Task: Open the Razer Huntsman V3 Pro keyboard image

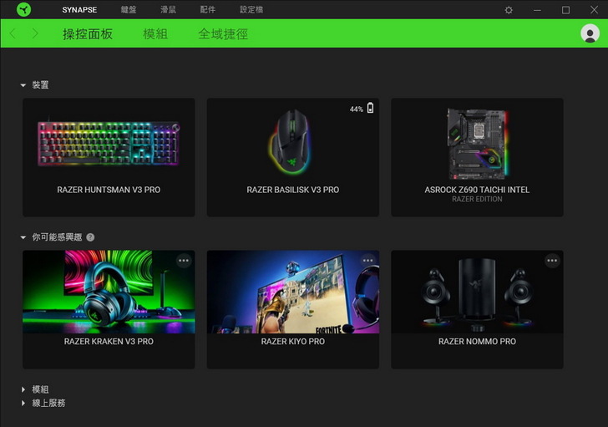Action: click(109, 143)
